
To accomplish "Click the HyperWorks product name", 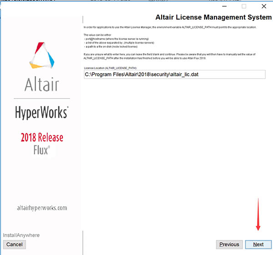I will pyautogui.click(x=42, y=112).
